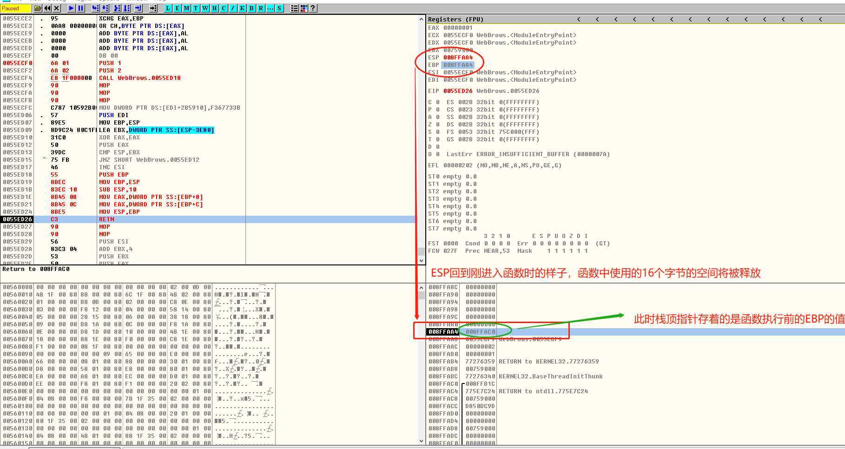
Task: Click the Step Over toolbar icon
Action: (105, 8)
